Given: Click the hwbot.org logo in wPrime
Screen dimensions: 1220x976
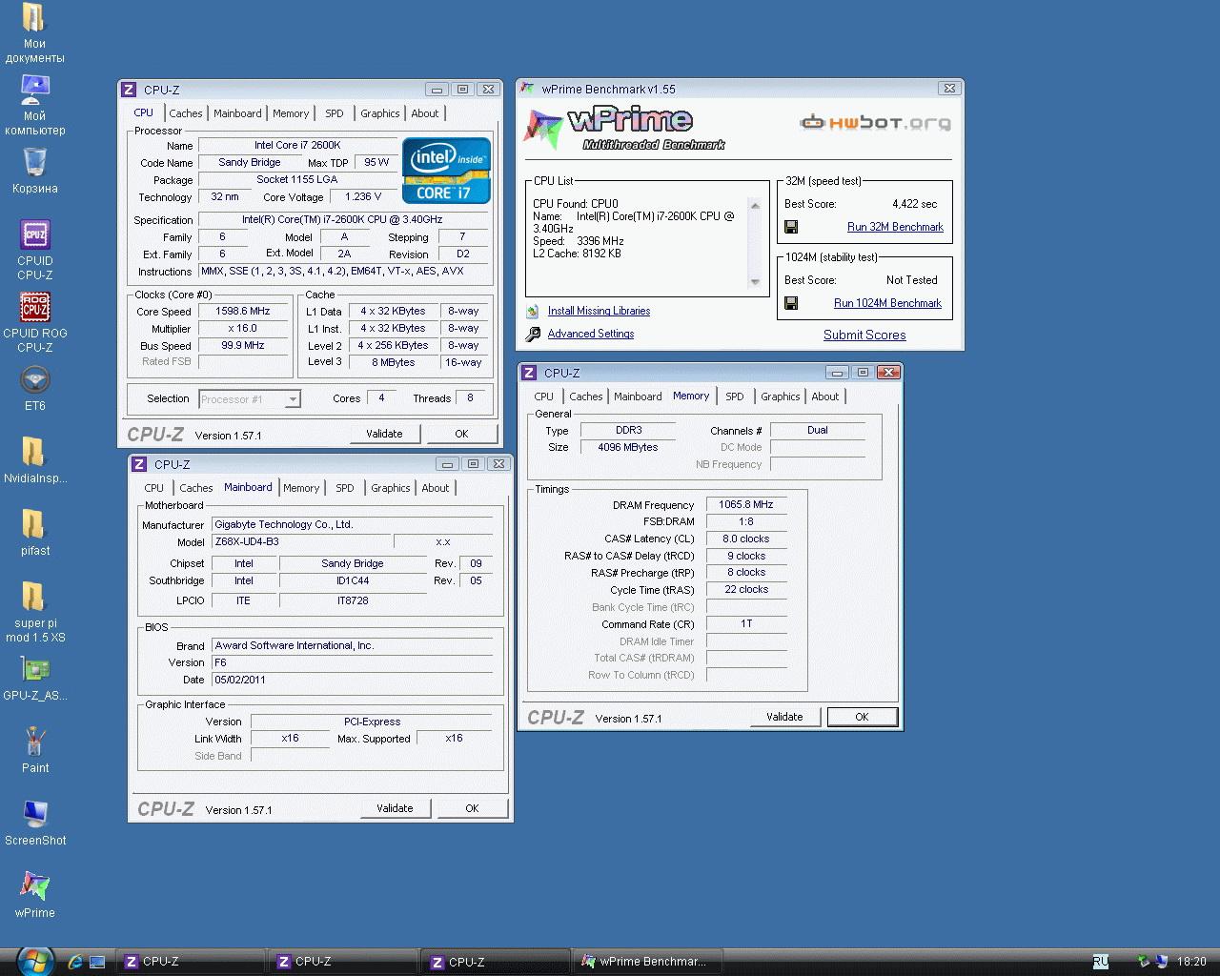Looking at the screenshot, I should click(875, 123).
